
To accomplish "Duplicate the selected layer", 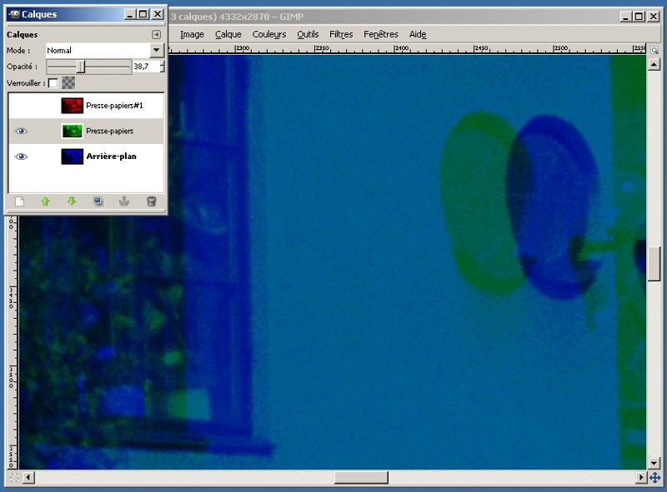I will (x=98, y=201).
